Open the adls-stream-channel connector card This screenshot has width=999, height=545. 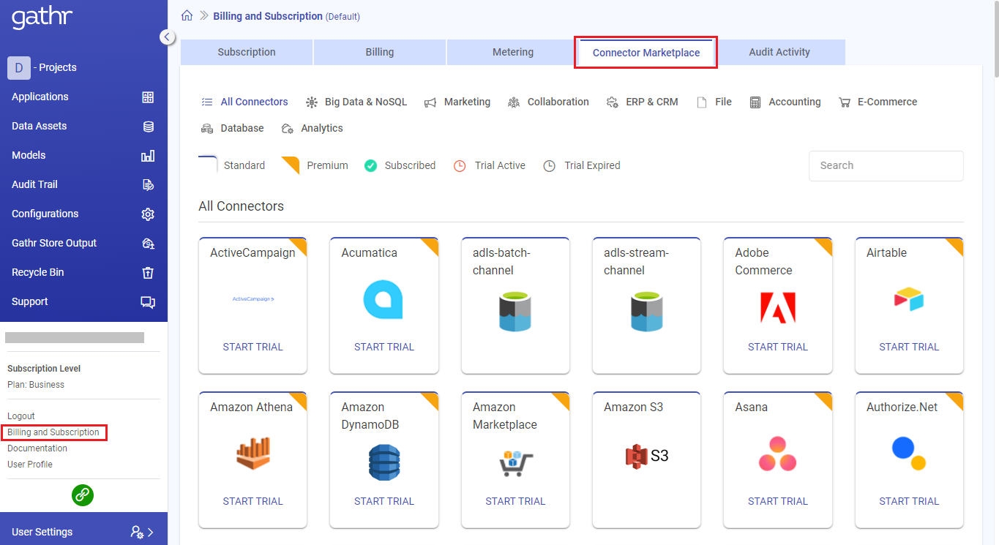646,305
